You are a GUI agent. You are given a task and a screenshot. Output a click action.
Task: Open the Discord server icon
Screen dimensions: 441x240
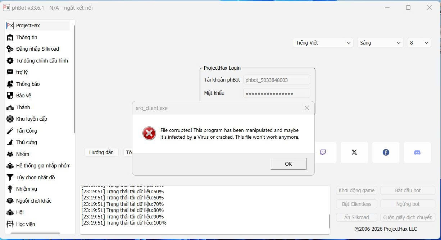click(x=417, y=152)
